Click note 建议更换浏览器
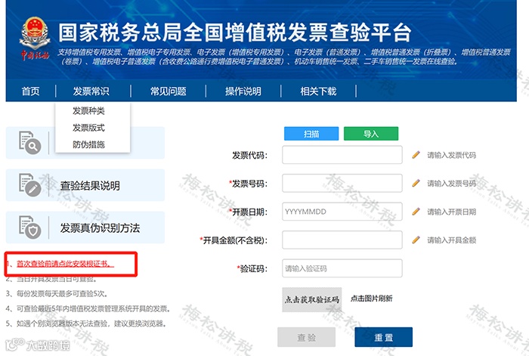This screenshot has height=356, width=529. click(x=86, y=323)
